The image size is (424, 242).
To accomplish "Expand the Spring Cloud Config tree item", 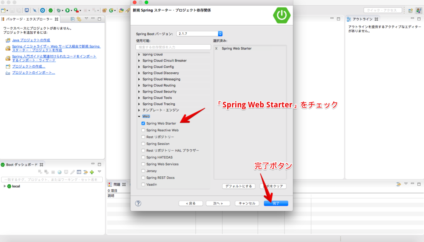I will tap(139, 66).
